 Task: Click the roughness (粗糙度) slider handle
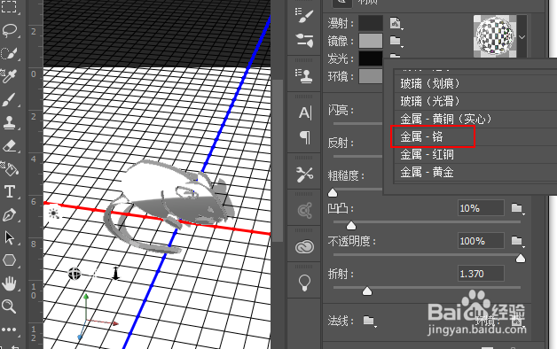[x=333, y=192]
